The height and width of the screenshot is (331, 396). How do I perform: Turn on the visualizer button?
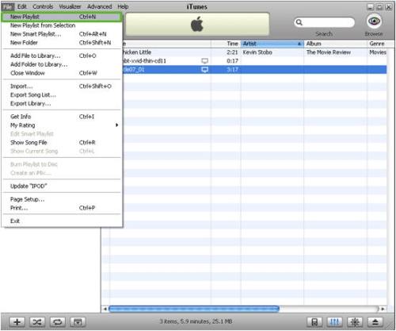[x=355, y=322]
